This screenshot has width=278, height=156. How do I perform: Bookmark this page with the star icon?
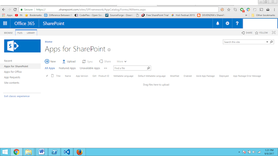click(229, 10)
